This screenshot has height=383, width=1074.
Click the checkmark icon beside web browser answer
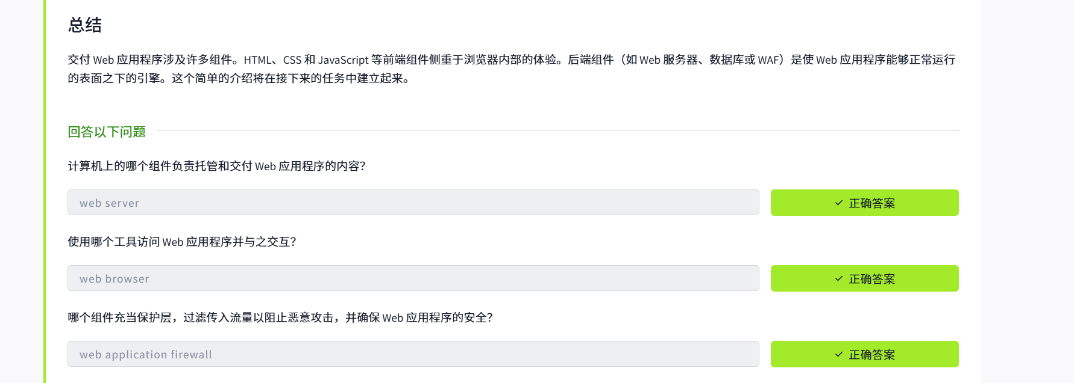838,278
